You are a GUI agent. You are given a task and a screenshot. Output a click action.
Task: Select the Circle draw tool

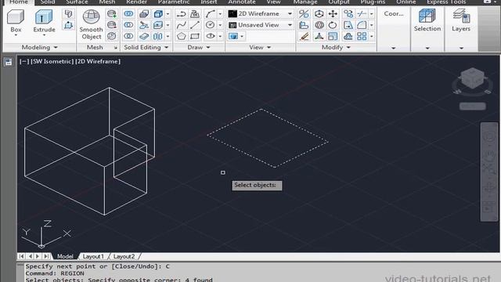pos(210,25)
